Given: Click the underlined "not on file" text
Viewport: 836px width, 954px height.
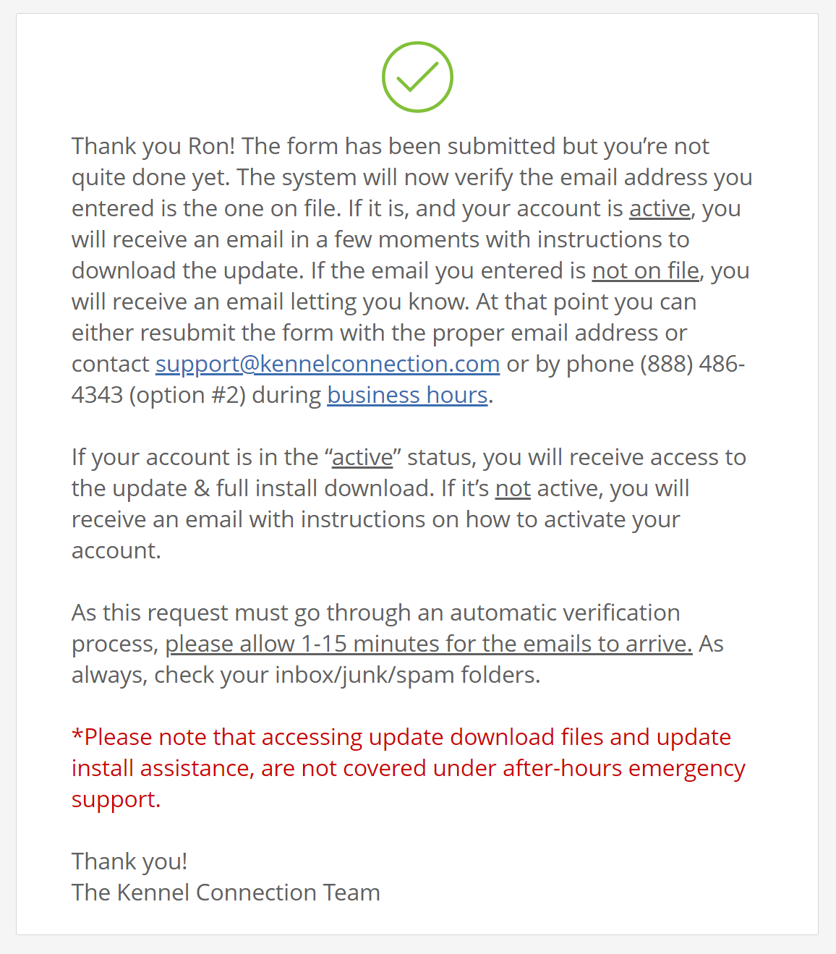Looking at the screenshot, I should [646, 271].
